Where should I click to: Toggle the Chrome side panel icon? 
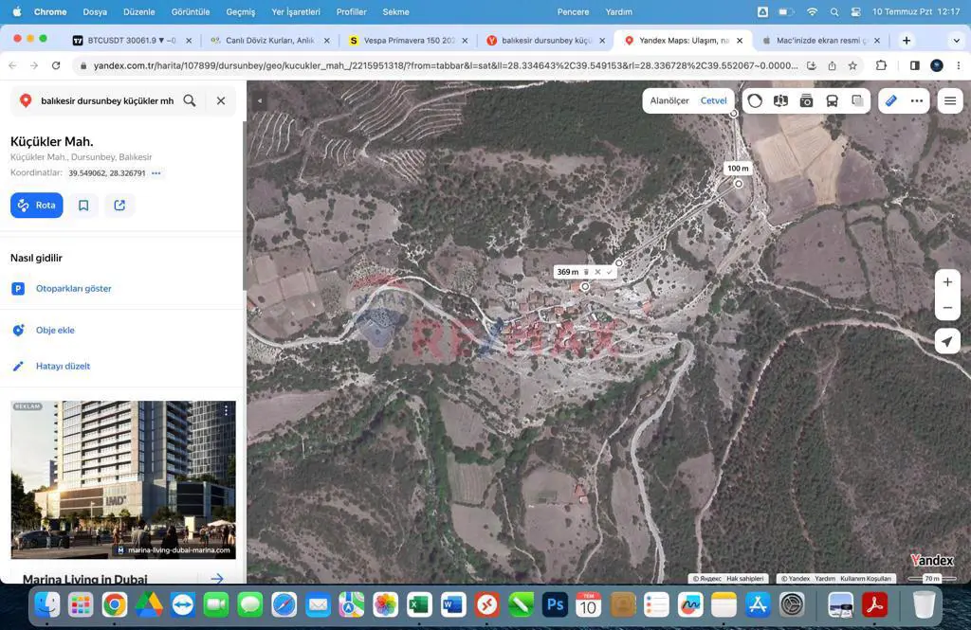(x=915, y=65)
